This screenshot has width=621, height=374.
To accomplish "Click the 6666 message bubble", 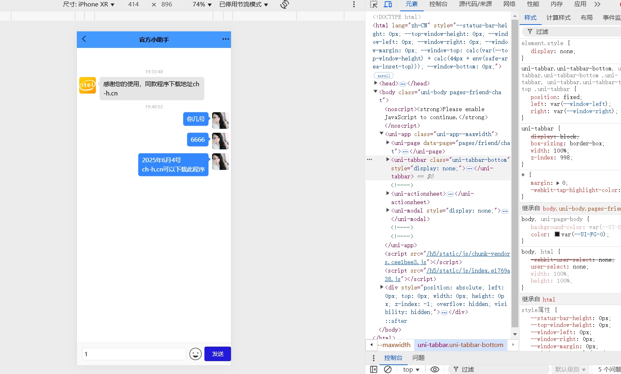I will [198, 140].
